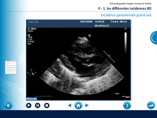Click the green progress bar under image
Image resolution: width=157 pixels, height=118 pixels.
tap(44, 96)
